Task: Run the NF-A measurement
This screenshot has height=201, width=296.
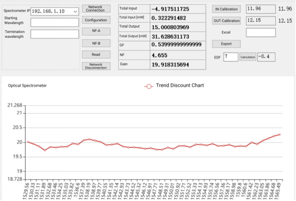Action: (96, 31)
